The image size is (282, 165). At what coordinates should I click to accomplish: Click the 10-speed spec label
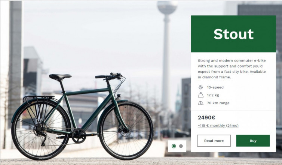(x=215, y=87)
